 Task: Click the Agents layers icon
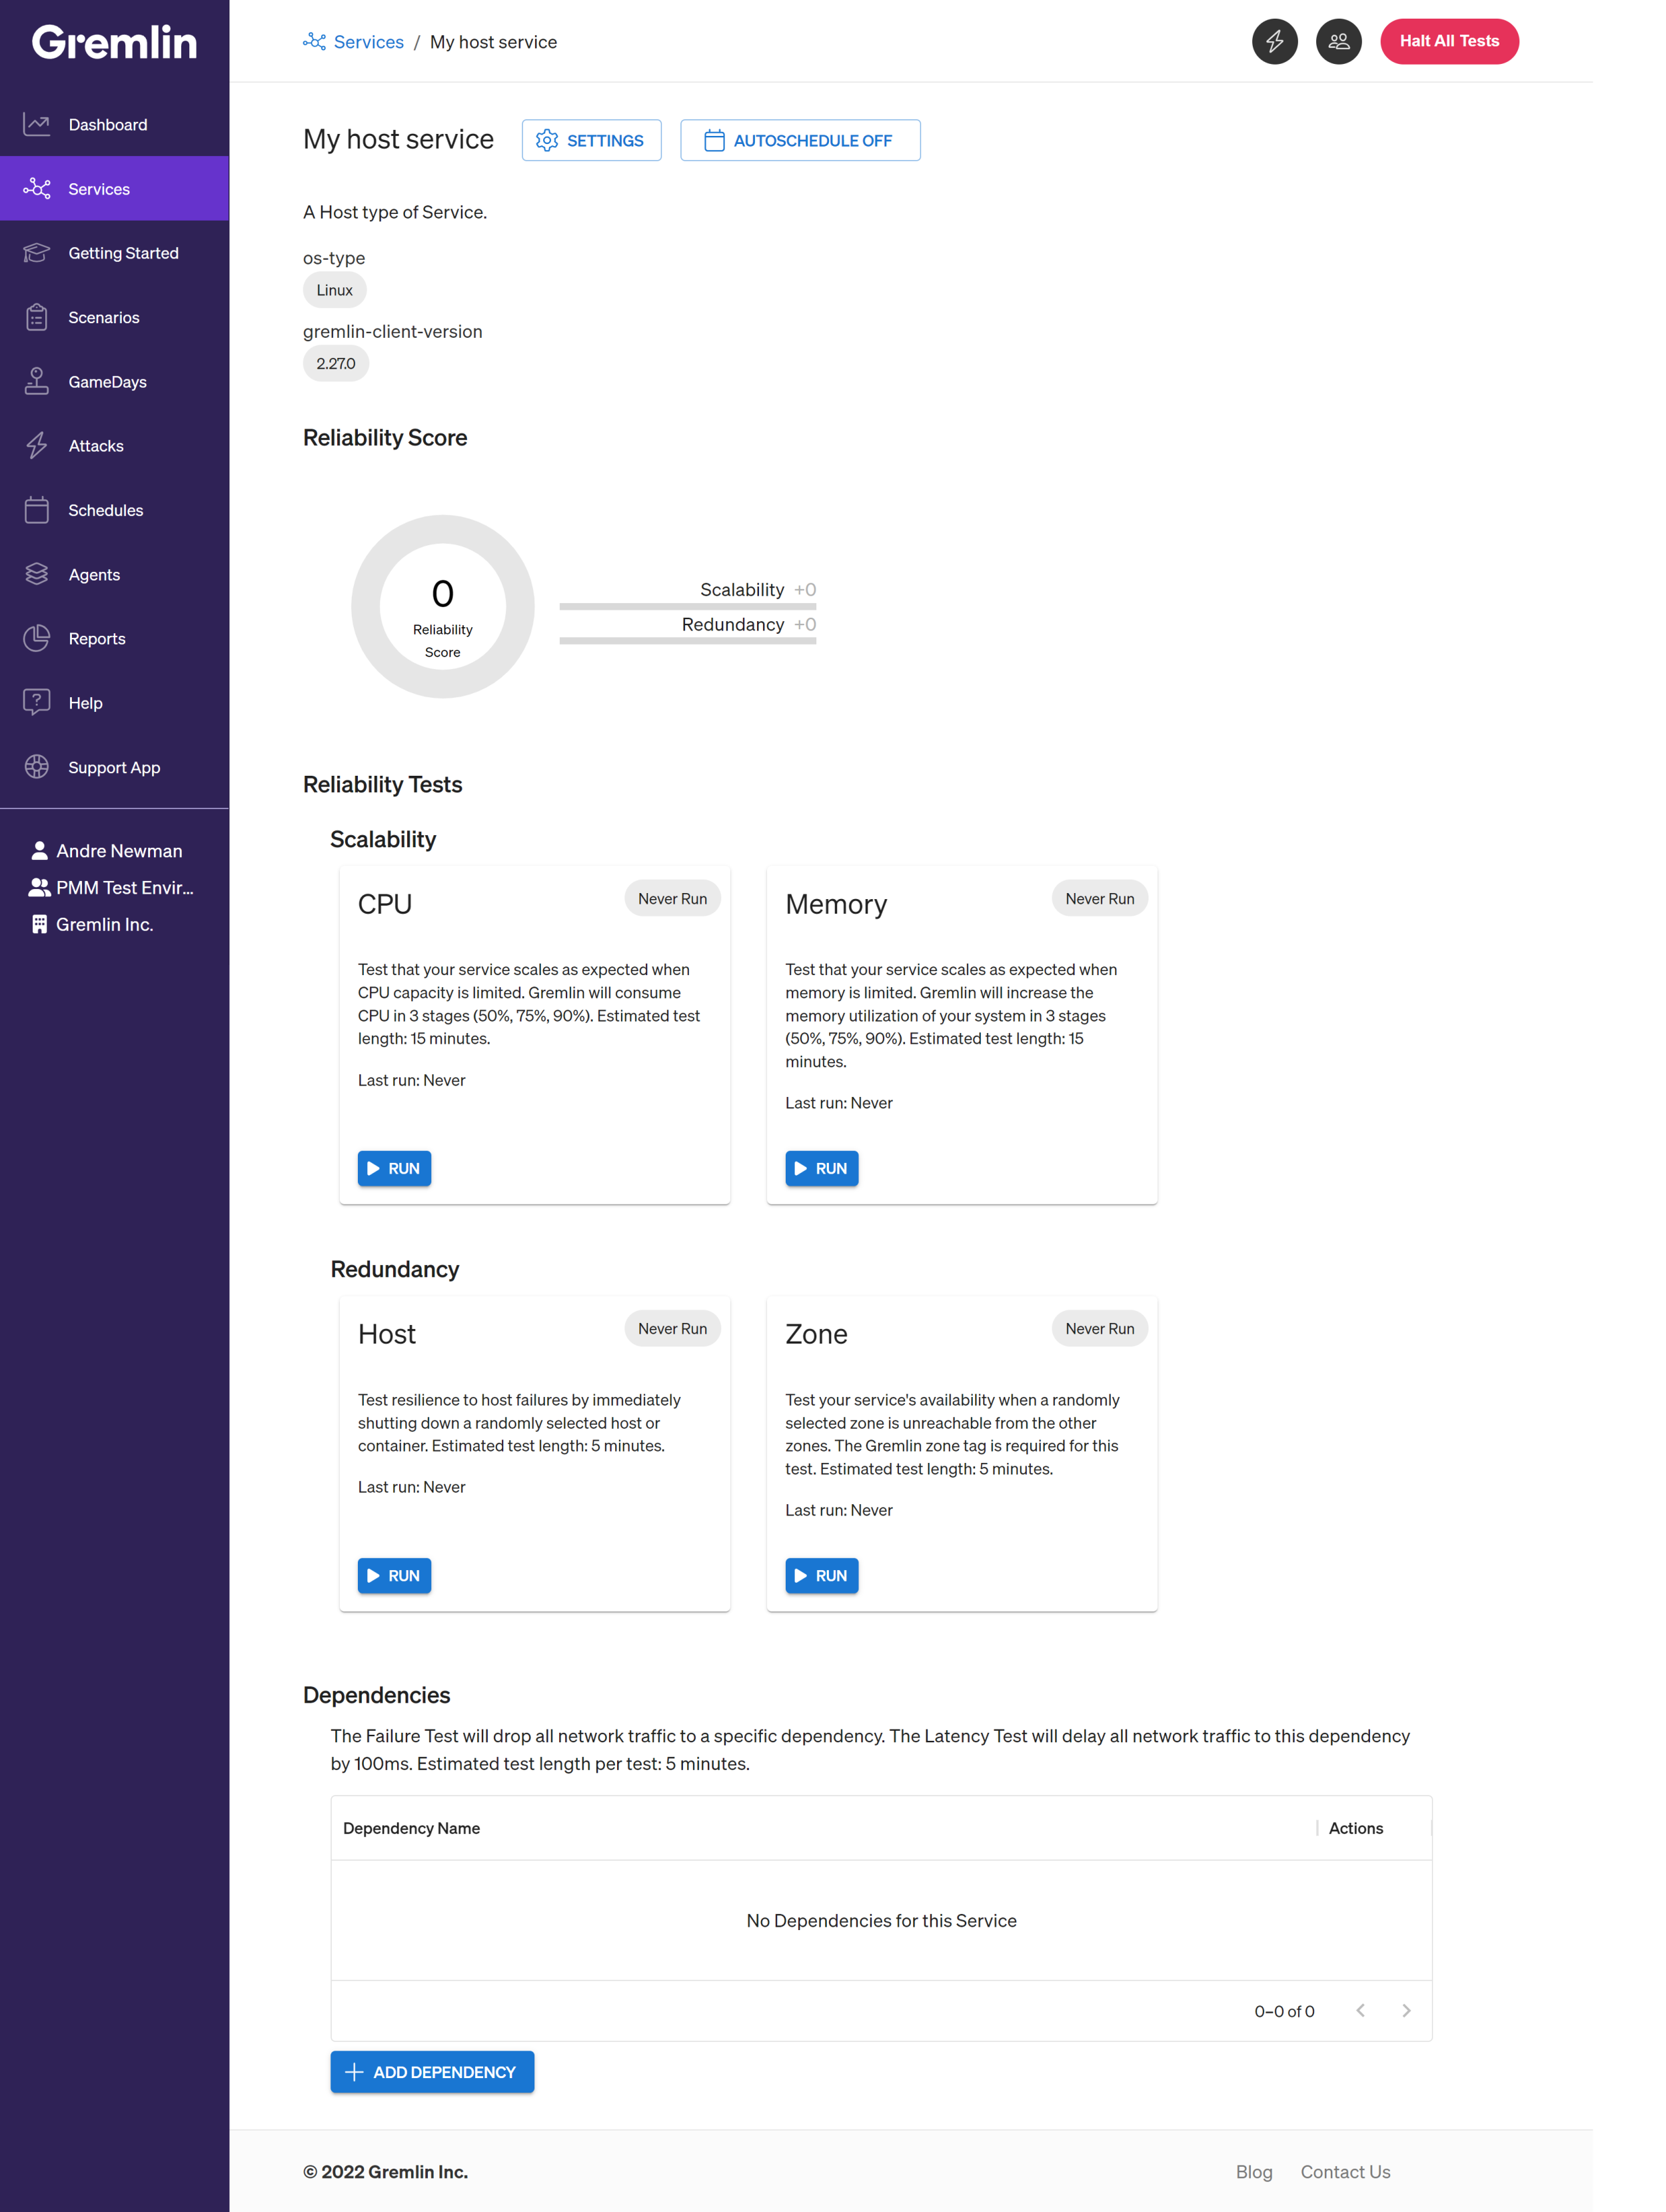click(37, 574)
